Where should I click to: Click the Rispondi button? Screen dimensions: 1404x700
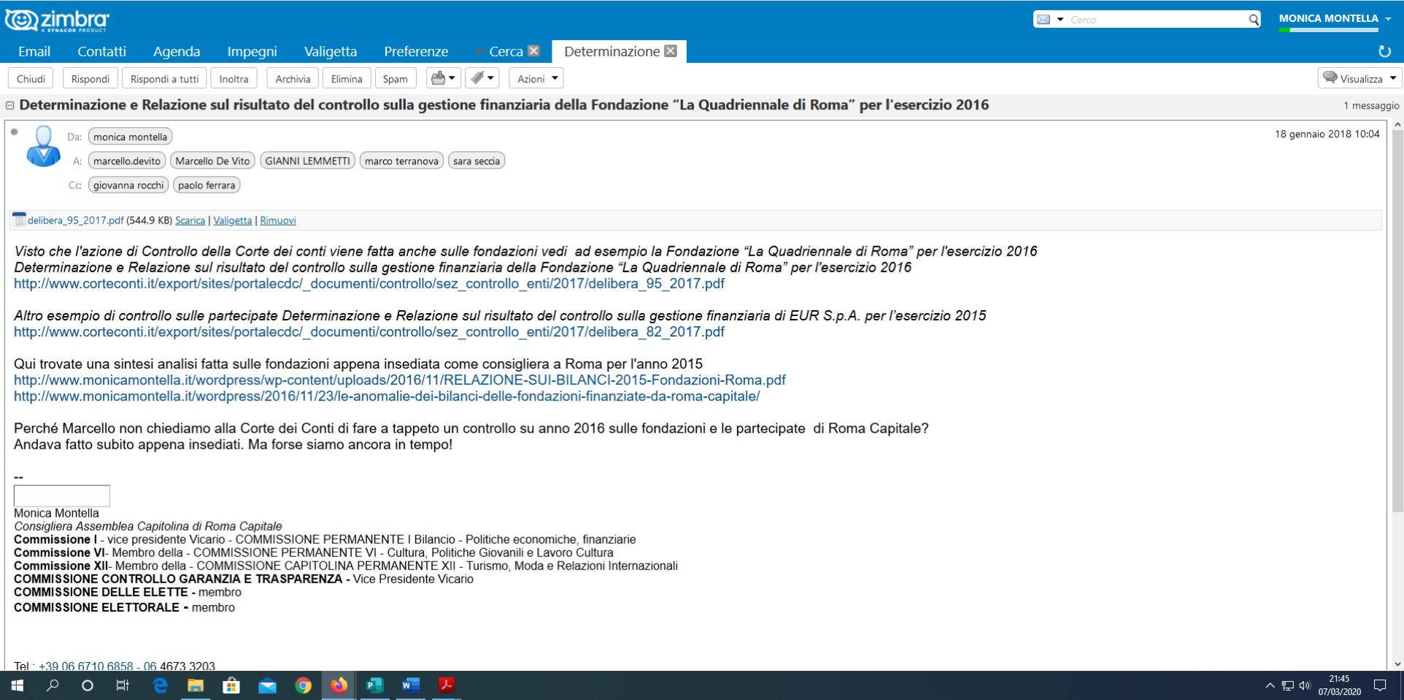pos(90,79)
